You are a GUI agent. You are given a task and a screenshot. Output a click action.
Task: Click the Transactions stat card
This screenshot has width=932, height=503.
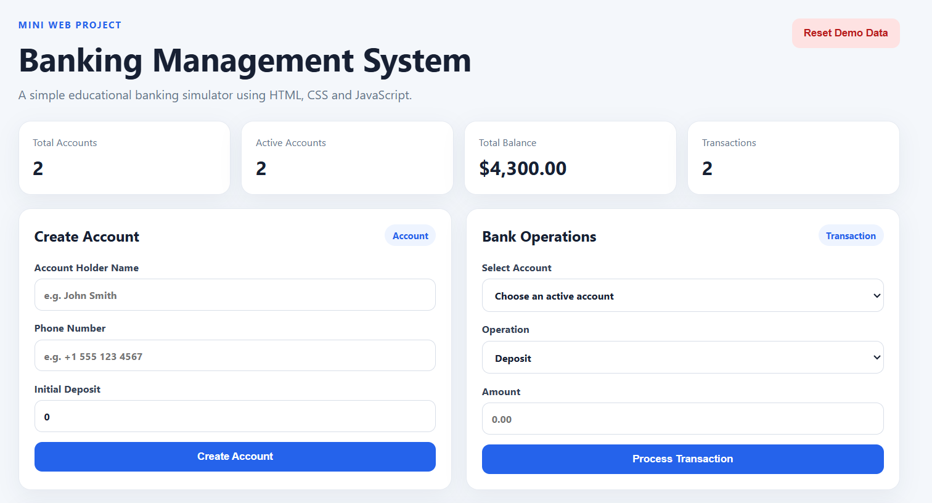[793, 158]
